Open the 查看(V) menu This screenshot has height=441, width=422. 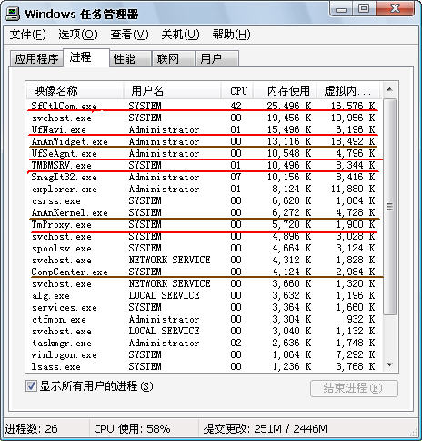[129, 35]
